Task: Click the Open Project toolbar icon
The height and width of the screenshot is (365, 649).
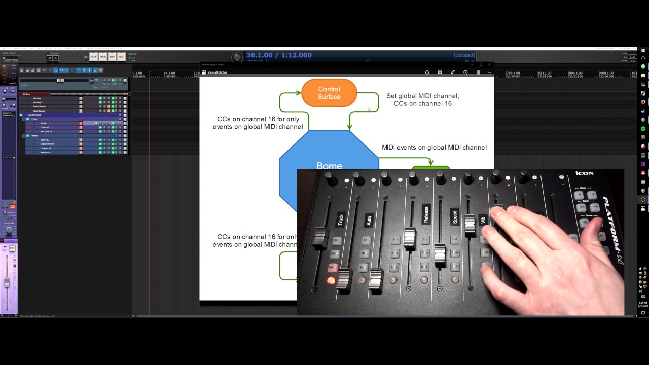Action: pos(27,70)
